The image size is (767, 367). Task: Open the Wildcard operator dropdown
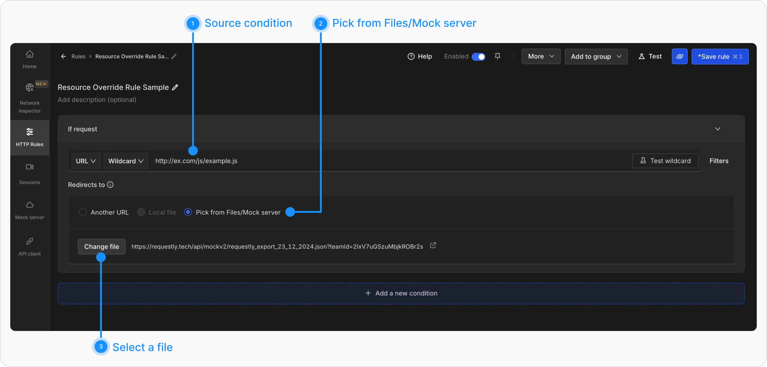[x=126, y=161]
